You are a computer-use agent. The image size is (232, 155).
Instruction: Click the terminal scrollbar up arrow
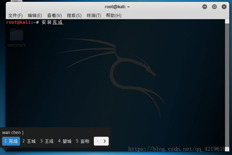(227, 22)
